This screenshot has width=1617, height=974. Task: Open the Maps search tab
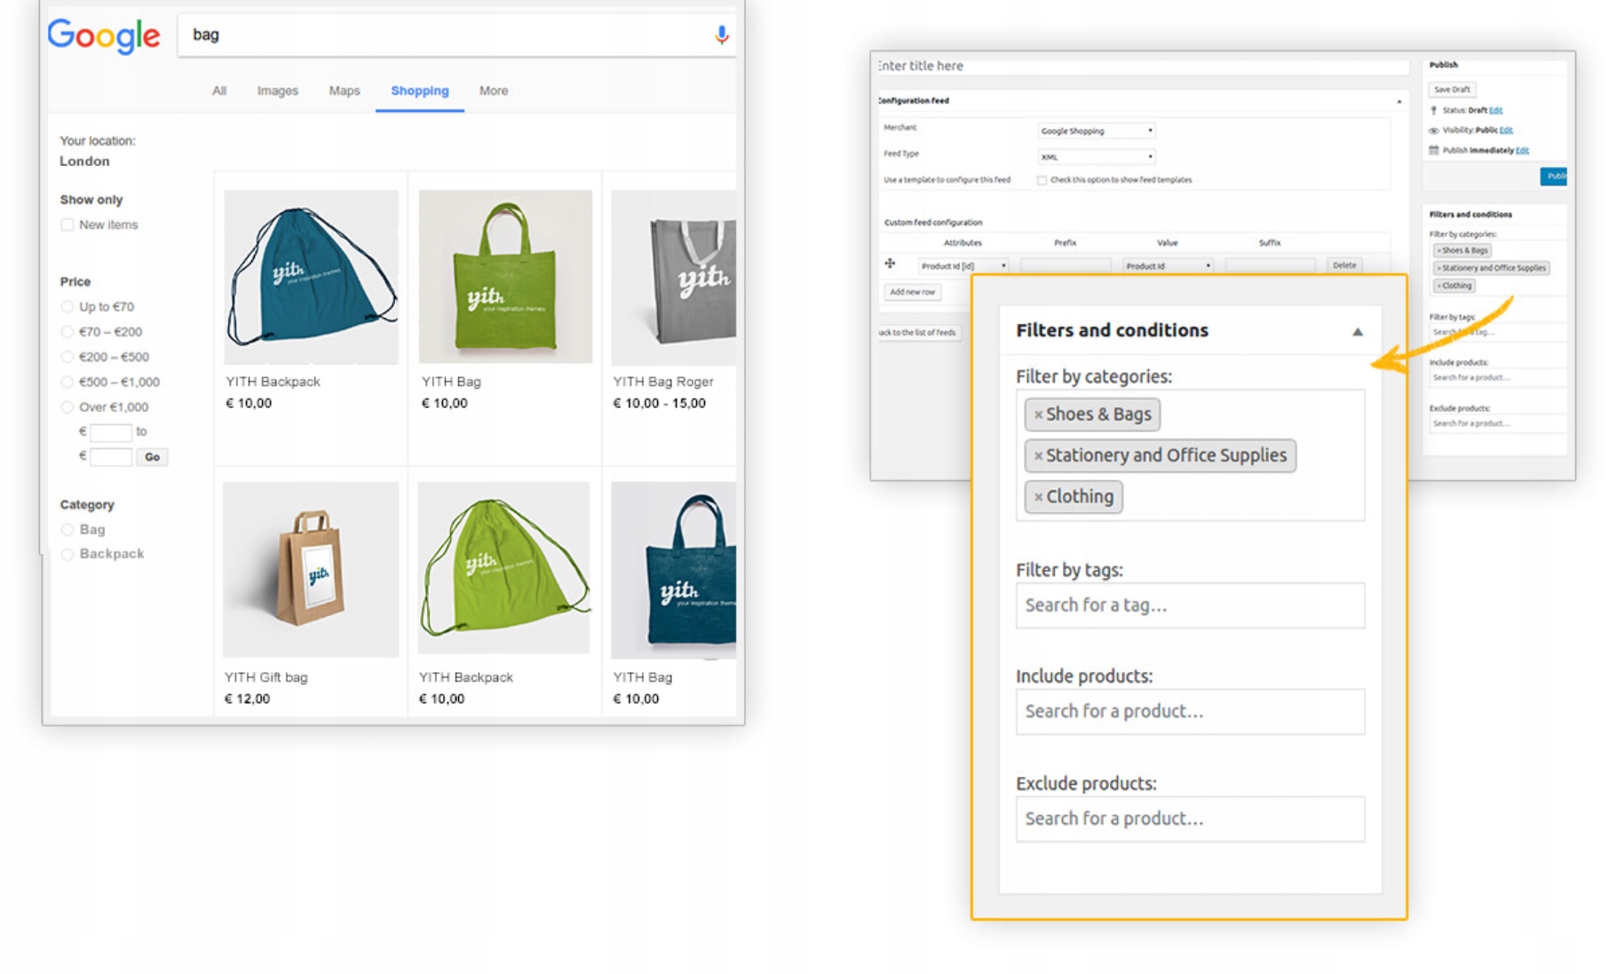344,91
